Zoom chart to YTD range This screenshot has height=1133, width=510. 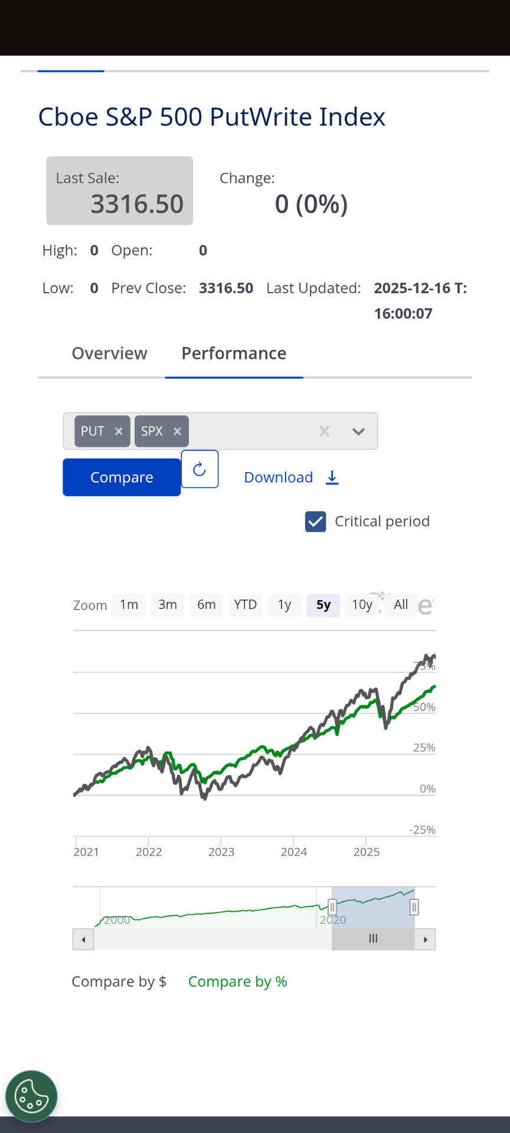click(245, 605)
